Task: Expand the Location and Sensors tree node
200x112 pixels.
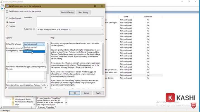Action: [x=10, y=99]
